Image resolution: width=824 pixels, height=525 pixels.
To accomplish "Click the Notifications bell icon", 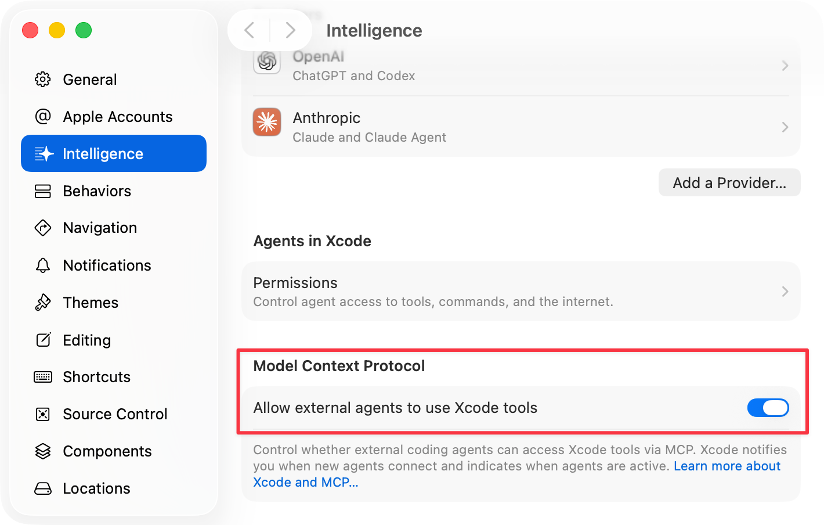I will (43, 265).
